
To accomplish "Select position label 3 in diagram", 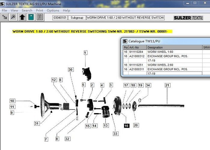I will [111, 85].
